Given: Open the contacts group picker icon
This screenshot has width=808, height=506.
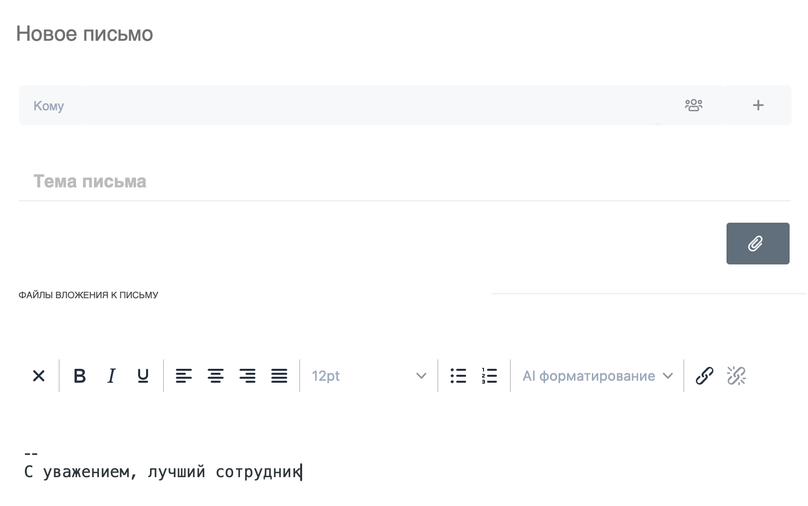Looking at the screenshot, I should 694,105.
